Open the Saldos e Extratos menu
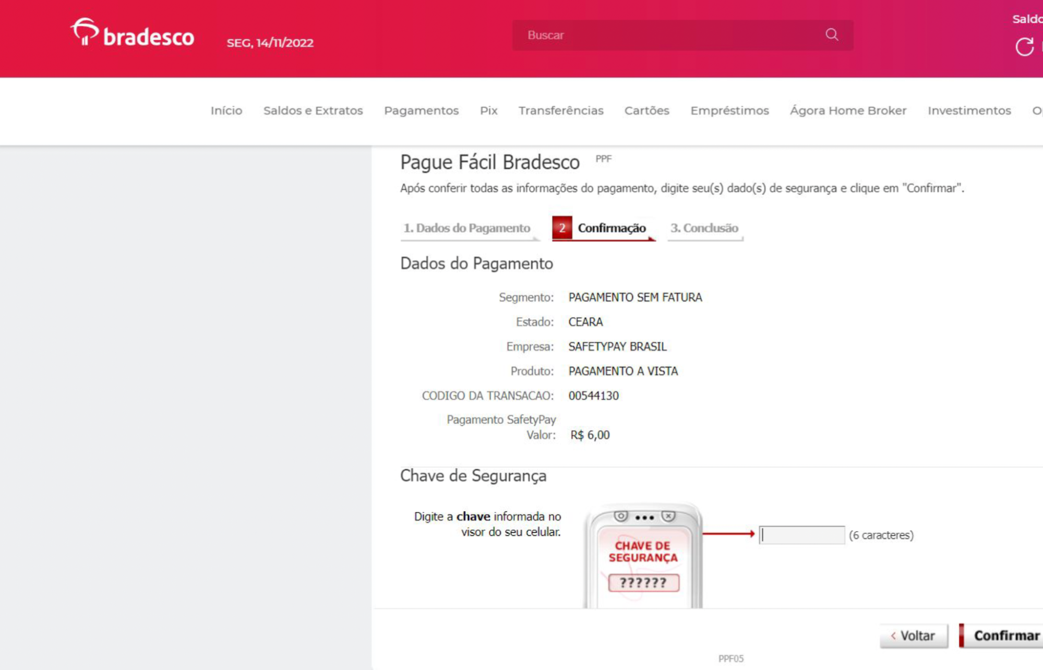Image resolution: width=1043 pixels, height=670 pixels. [313, 111]
